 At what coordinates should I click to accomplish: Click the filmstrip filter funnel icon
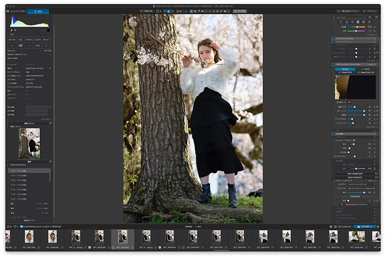pos(15,227)
